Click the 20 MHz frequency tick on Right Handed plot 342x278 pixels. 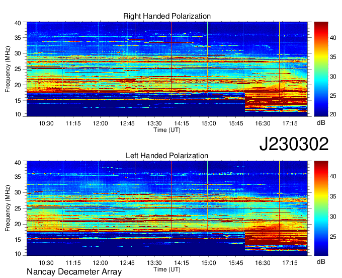[18, 85]
